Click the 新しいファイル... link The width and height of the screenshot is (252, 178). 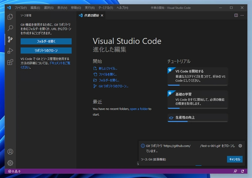108,68
